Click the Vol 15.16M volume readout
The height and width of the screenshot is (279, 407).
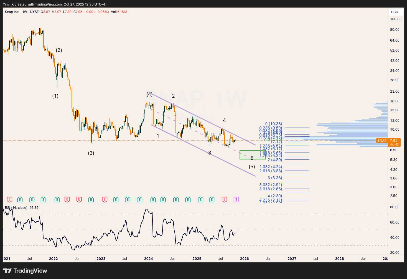click(x=119, y=12)
